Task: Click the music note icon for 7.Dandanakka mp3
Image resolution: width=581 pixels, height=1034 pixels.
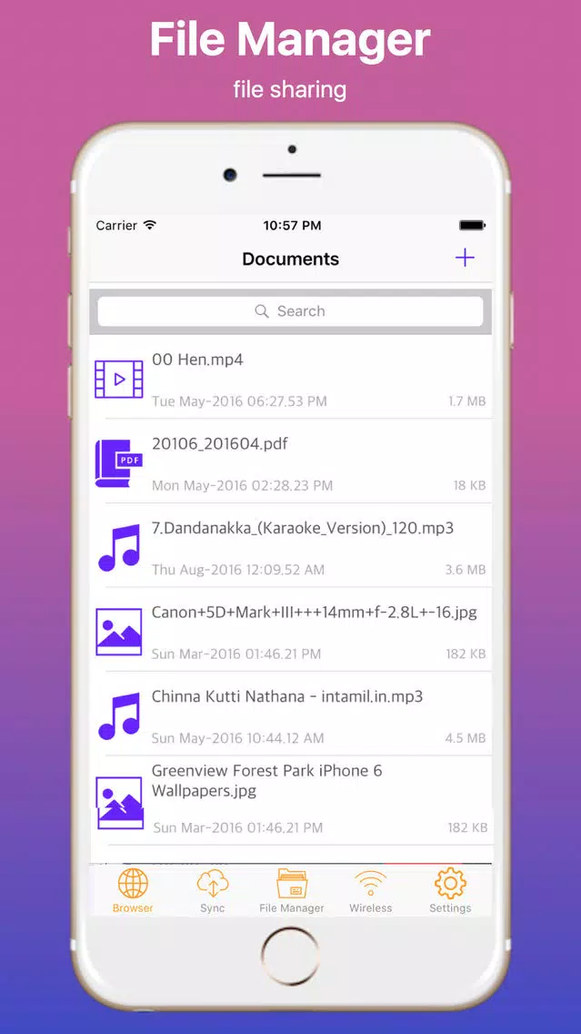Action: [119, 547]
